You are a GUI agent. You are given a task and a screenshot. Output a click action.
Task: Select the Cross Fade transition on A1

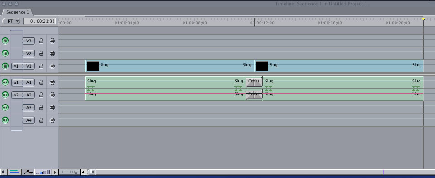(254, 82)
